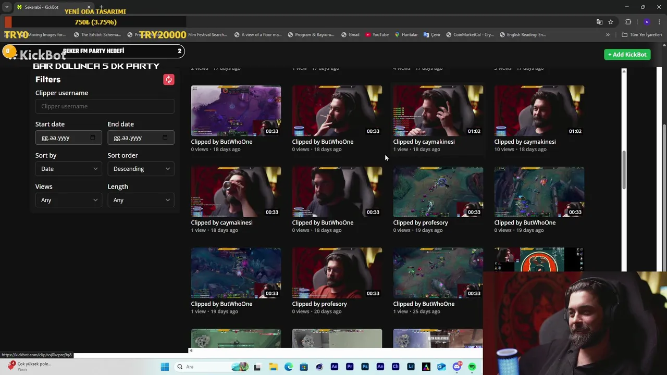
Task: Focus the Clipper username input field
Action: [x=105, y=106]
